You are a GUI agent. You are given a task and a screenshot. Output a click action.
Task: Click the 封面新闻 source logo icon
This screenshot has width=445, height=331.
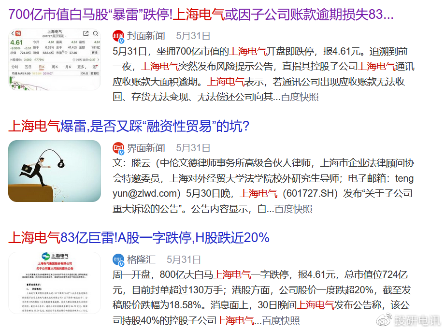[118, 36]
